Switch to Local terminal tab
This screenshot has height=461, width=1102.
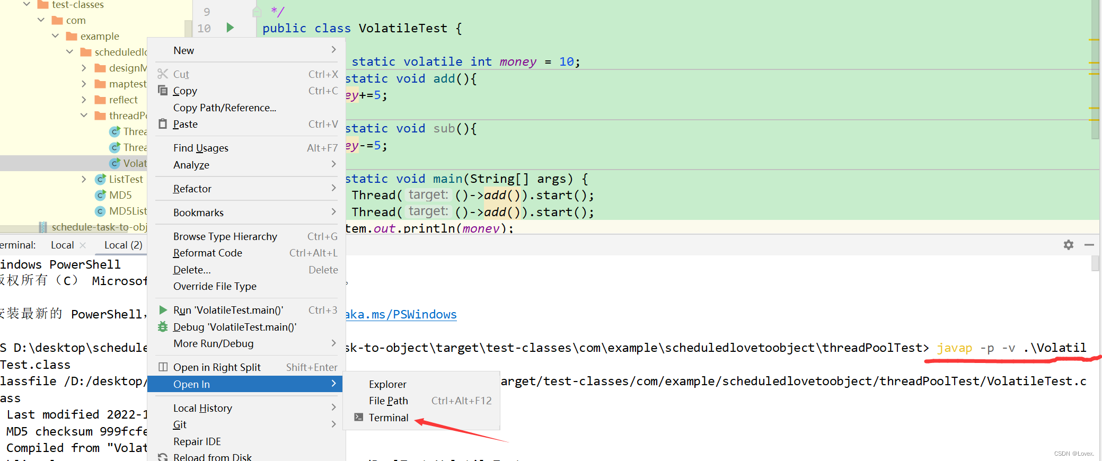pyautogui.click(x=63, y=245)
